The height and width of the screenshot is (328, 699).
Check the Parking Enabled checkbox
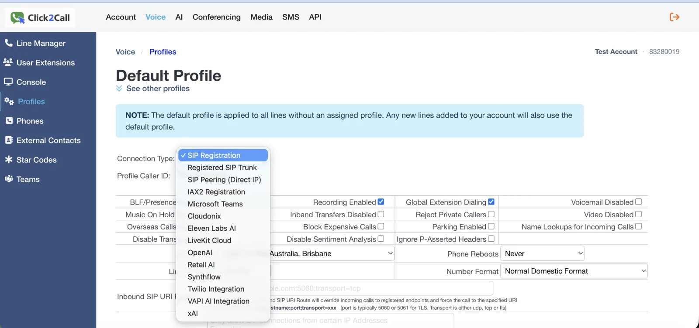(491, 226)
